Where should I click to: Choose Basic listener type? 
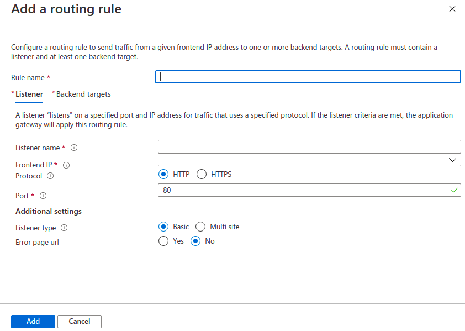point(163,227)
